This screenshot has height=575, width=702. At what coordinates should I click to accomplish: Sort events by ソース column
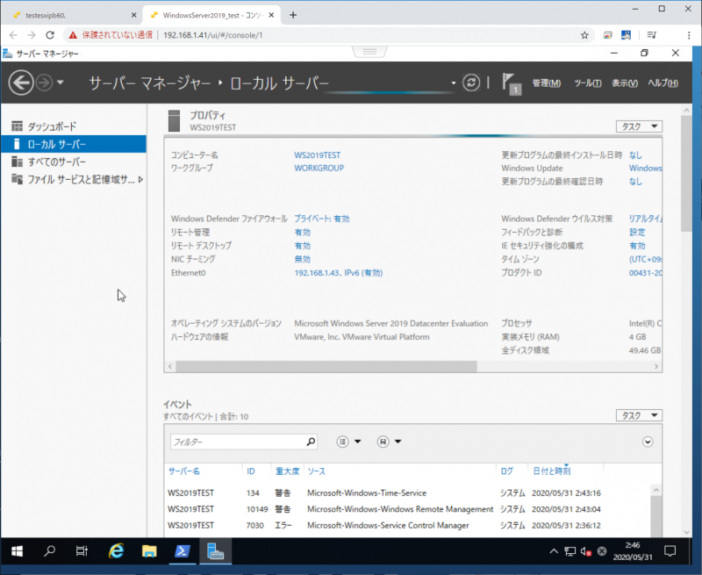coord(316,471)
